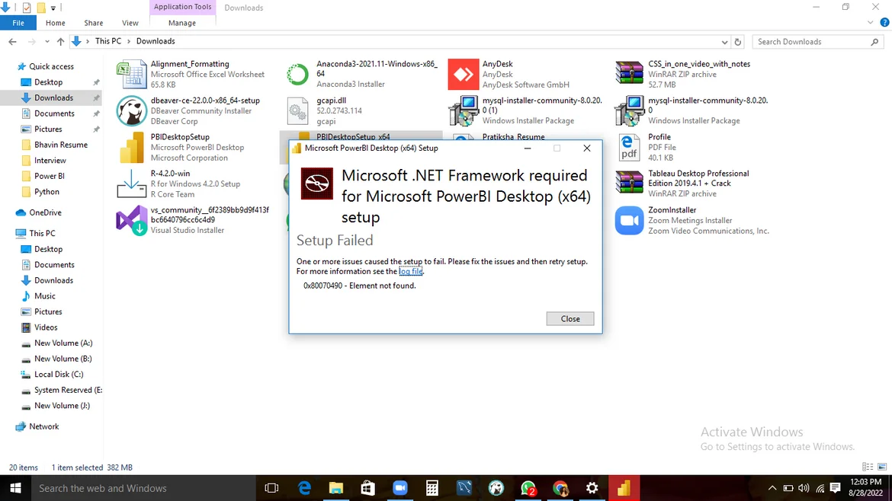Open the View ribbon tab

(130, 24)
